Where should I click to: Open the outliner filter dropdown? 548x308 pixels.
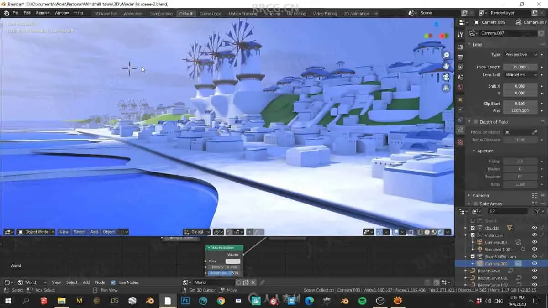tap(539, 211)
